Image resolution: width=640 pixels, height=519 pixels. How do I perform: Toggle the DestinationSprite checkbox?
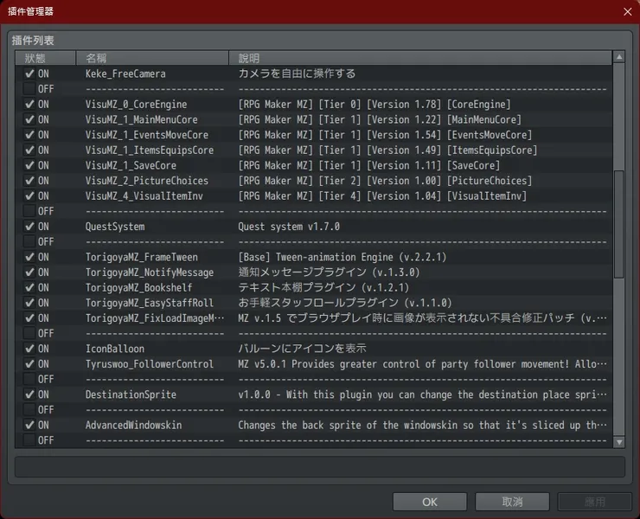point(29,394)
